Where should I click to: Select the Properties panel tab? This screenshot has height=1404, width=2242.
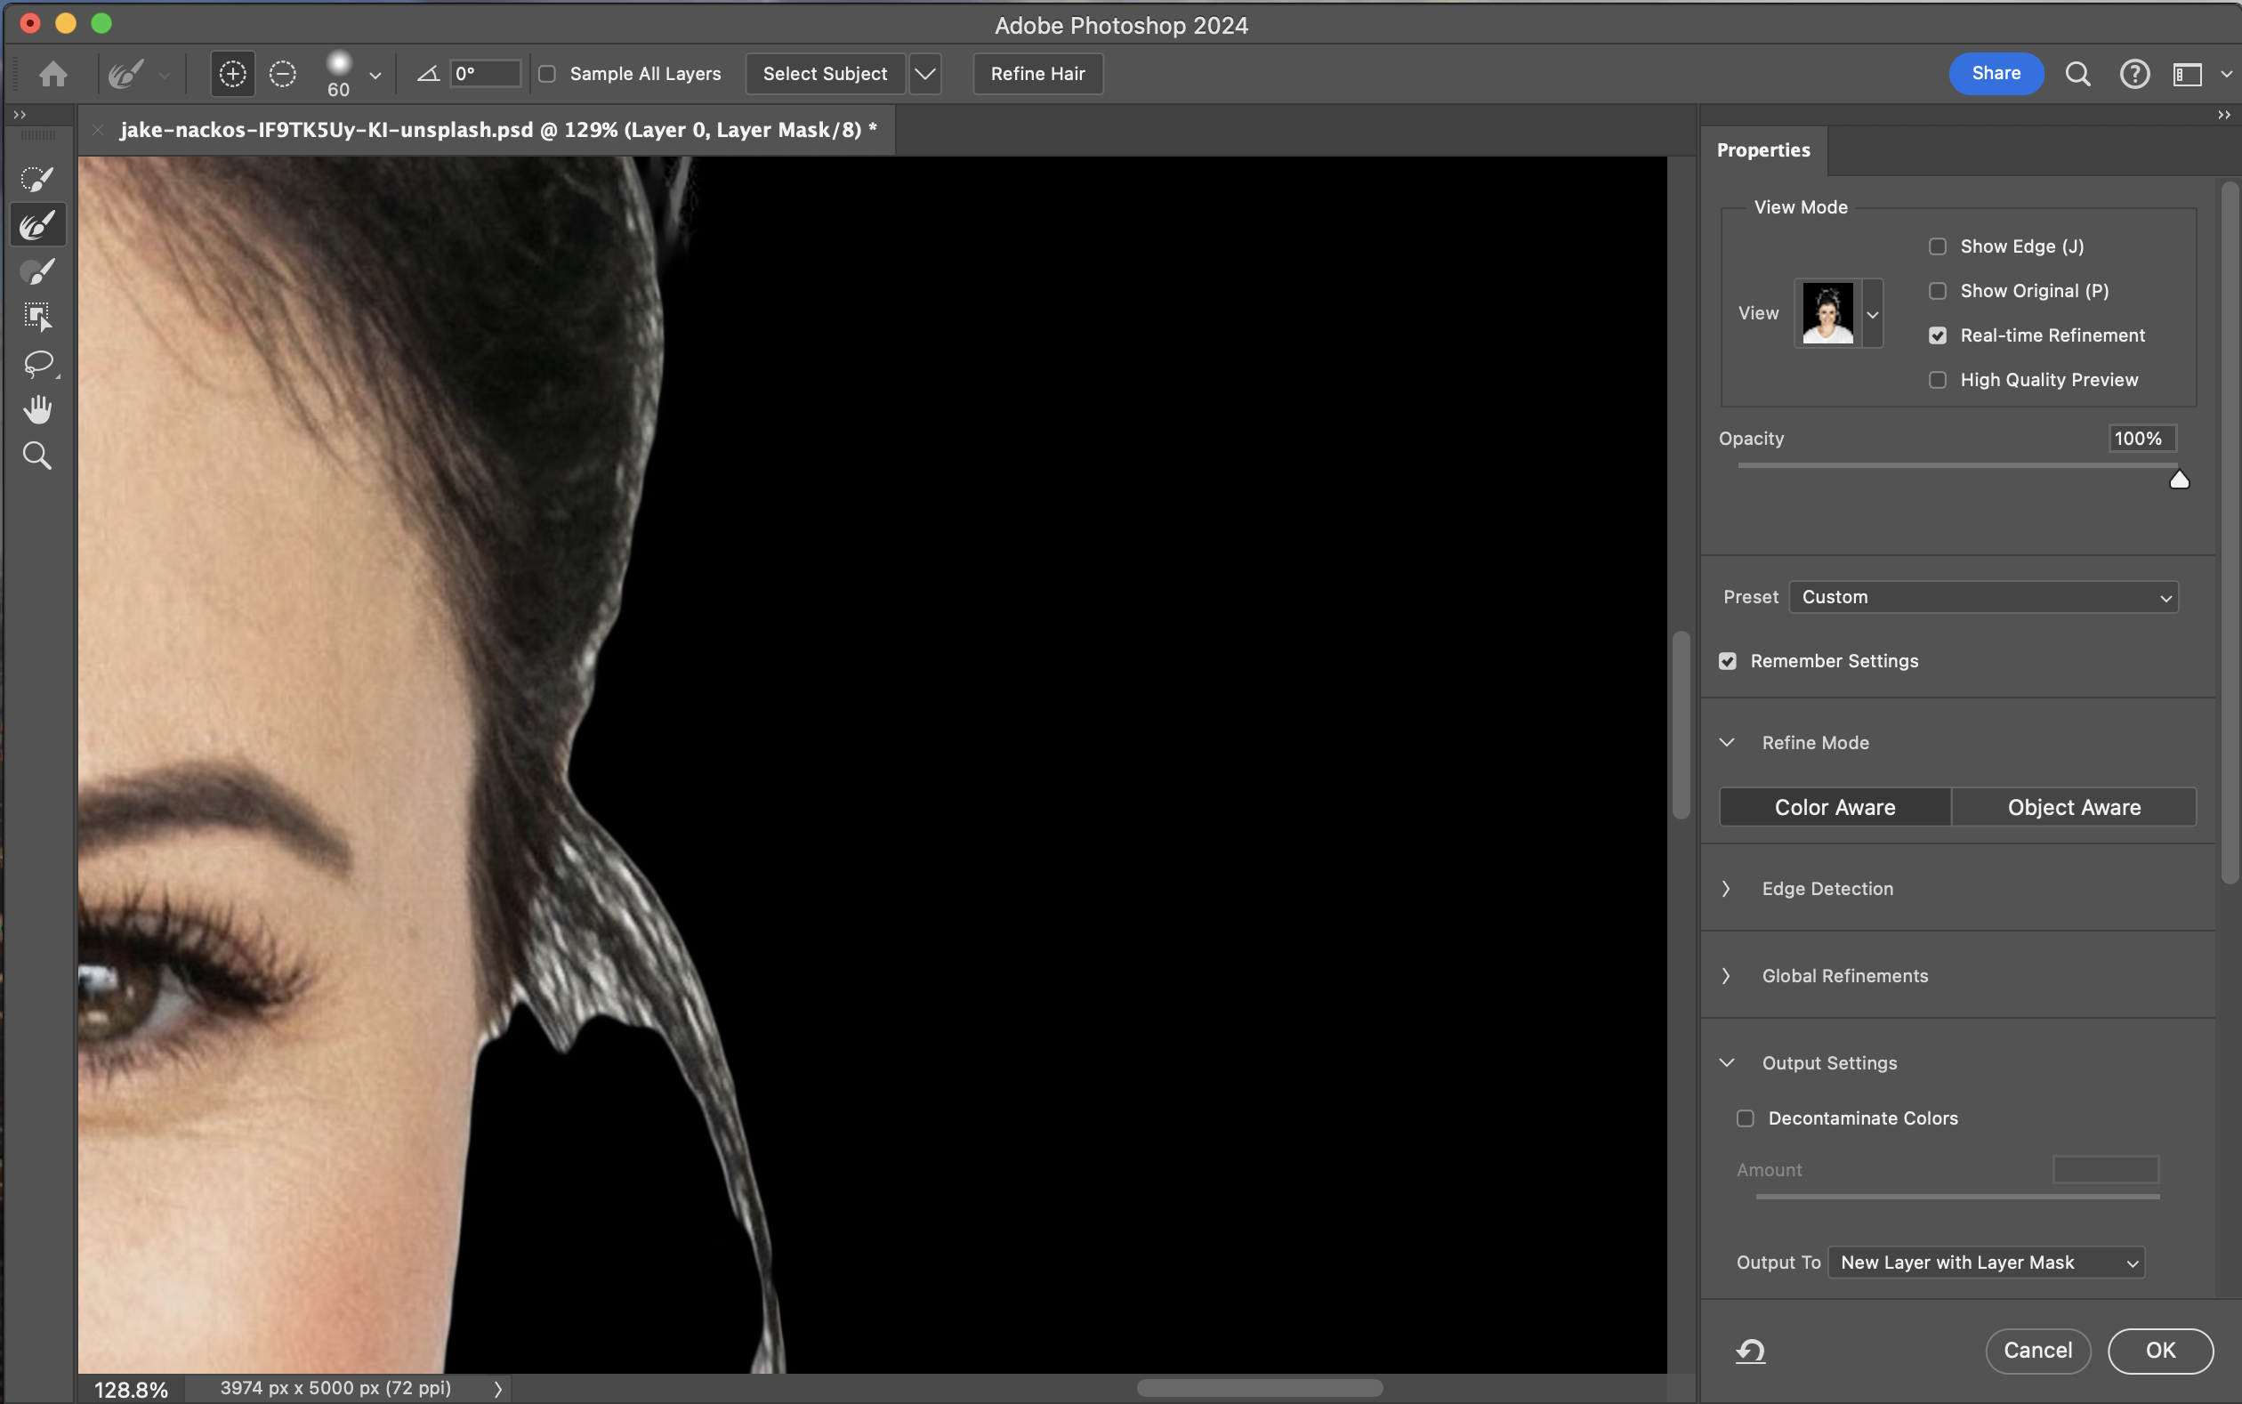1763,149
